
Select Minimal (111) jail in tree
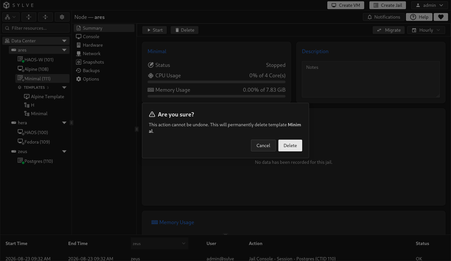(42, 79)
